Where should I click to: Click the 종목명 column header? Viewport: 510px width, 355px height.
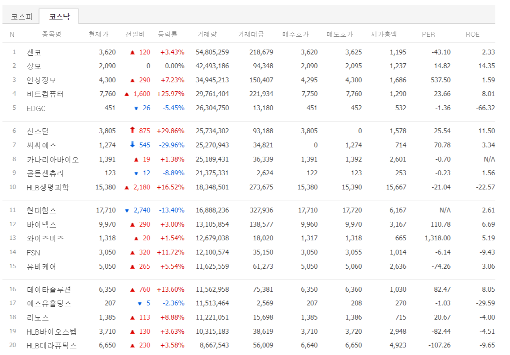pos(51,34)
